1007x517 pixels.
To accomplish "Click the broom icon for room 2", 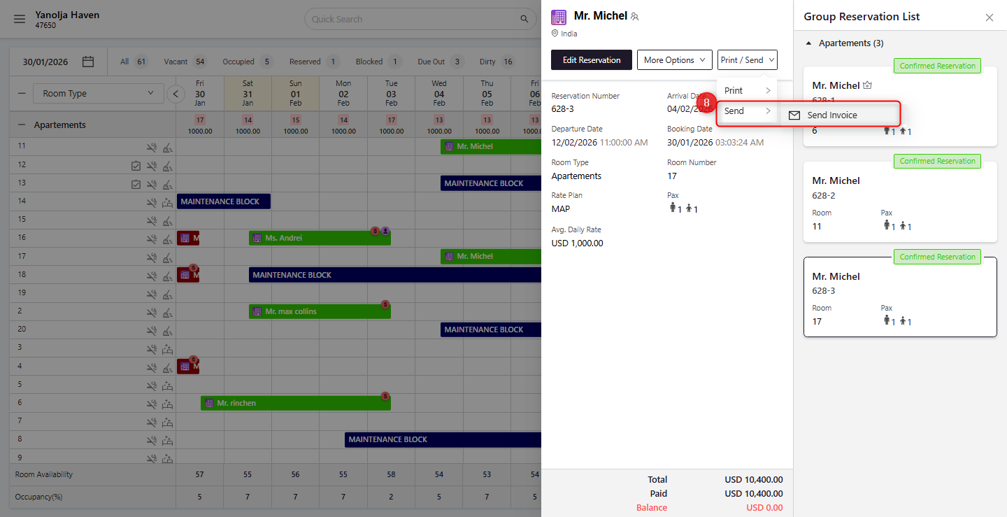I will tap(167, 311).
